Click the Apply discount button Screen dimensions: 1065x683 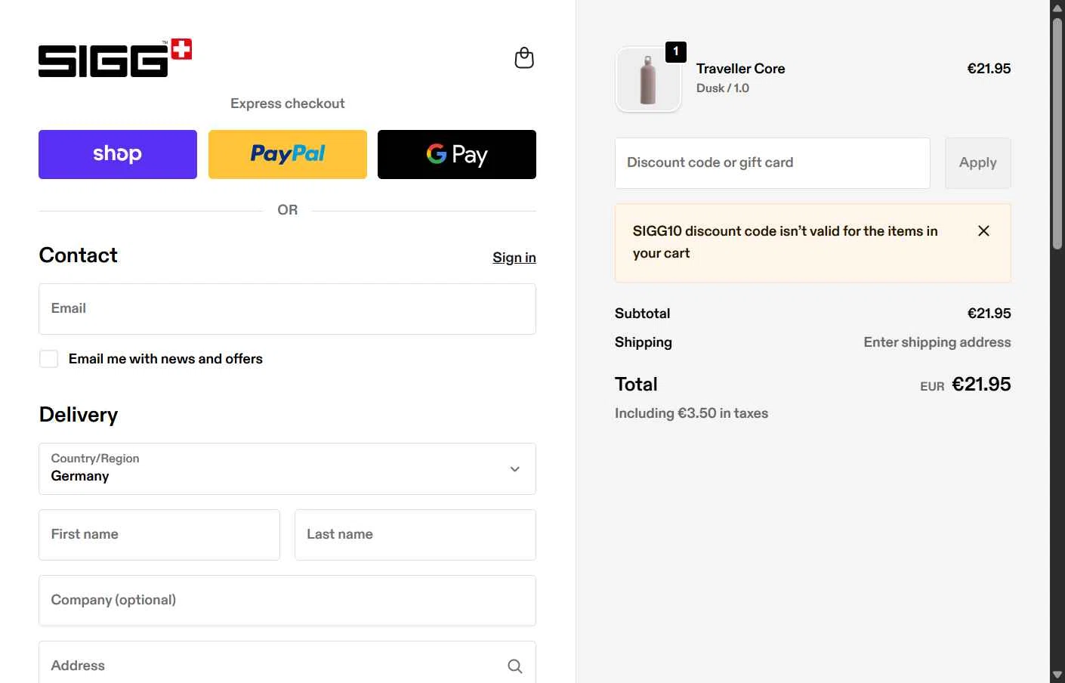[978, 163]
